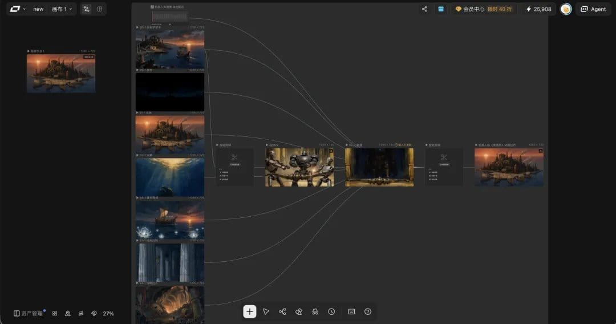The image size is (616, 324).
Task: Select the final output island thumbnail on the right
Action: pyautogui.click(x=509, y=167)
